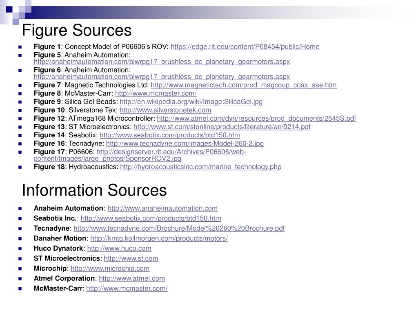Open Seabotix Inc. btd150 information link
Screen dimensions: 418x313
tap(151, 218)
